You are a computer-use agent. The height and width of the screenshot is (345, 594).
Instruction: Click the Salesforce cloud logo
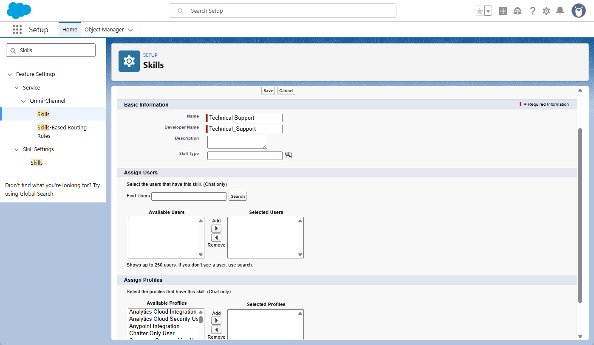[x=19, y=11]
